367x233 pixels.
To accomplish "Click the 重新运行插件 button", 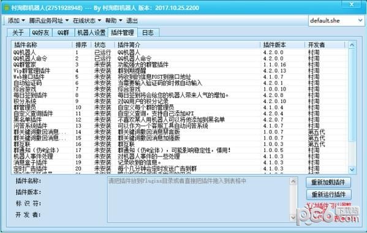I will [x=328, y=194].
